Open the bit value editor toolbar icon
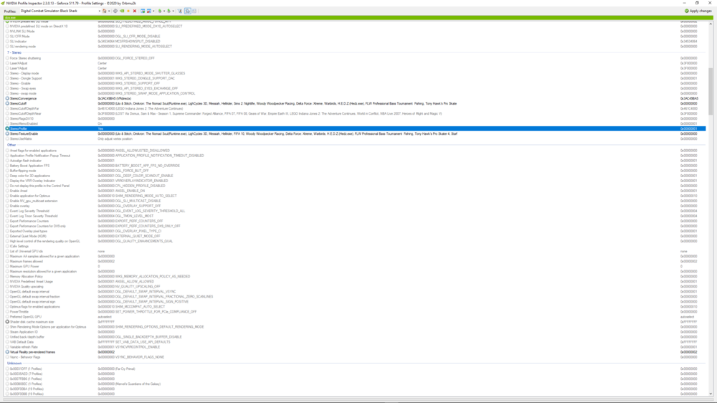 [194, 11]
